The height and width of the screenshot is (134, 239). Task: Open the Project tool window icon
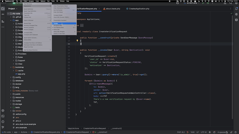click(x=3, y=9)
